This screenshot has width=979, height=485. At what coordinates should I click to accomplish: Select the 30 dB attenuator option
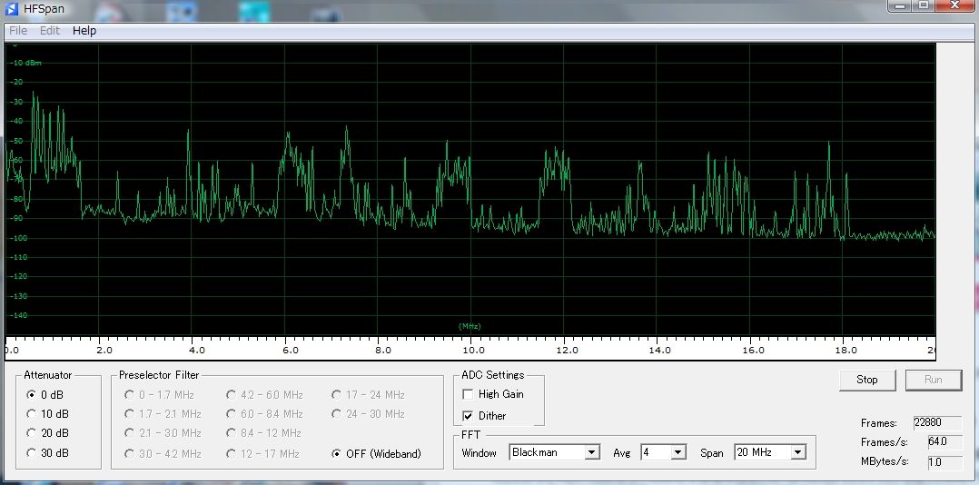click(x=47, y=453)
